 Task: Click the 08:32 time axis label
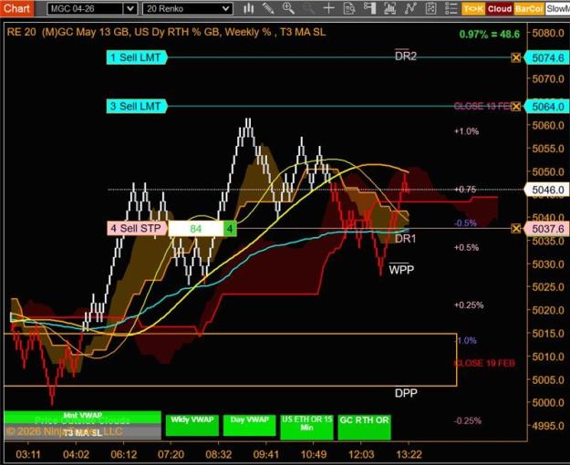[x=219, y=454]
